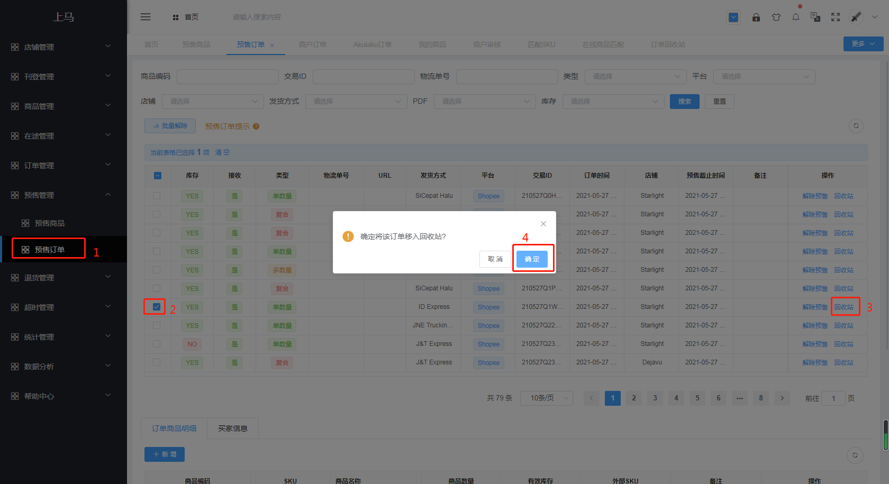Open the 更多 dropdown button
889x484 pixels.
pyautogui.click(x=863, y=44)
